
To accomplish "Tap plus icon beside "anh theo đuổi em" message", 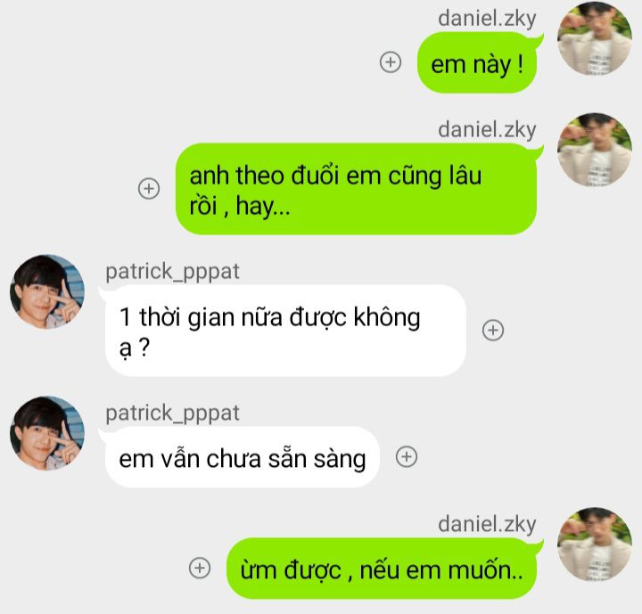I will 149,189.
